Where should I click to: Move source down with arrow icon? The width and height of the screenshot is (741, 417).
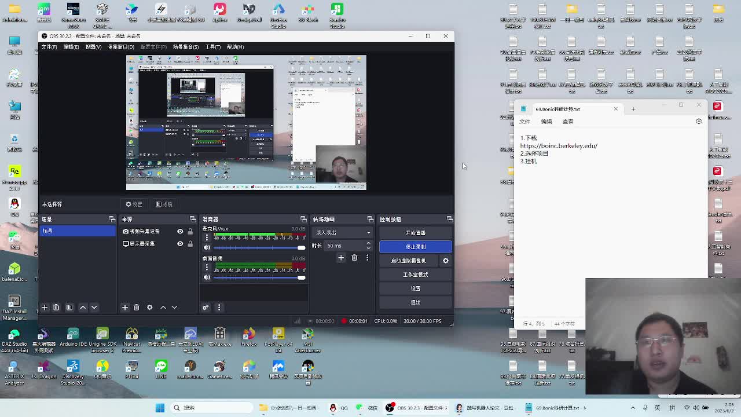pyautogui.click(x=174, y=308)
